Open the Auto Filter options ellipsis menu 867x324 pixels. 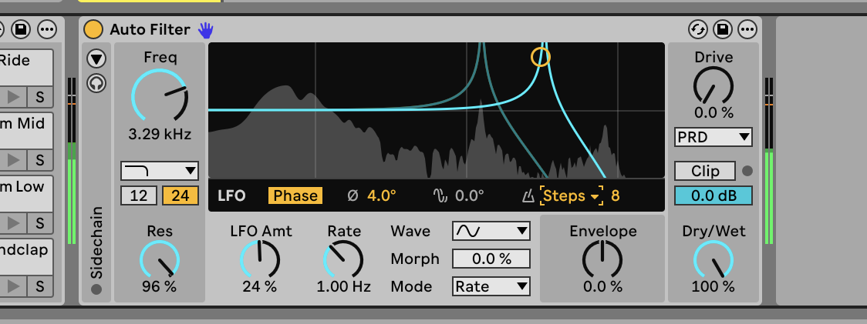[x=747, y=29]
